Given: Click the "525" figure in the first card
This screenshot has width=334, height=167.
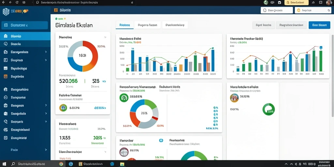Looking at the screenshot, I should (x=96, y=81).
